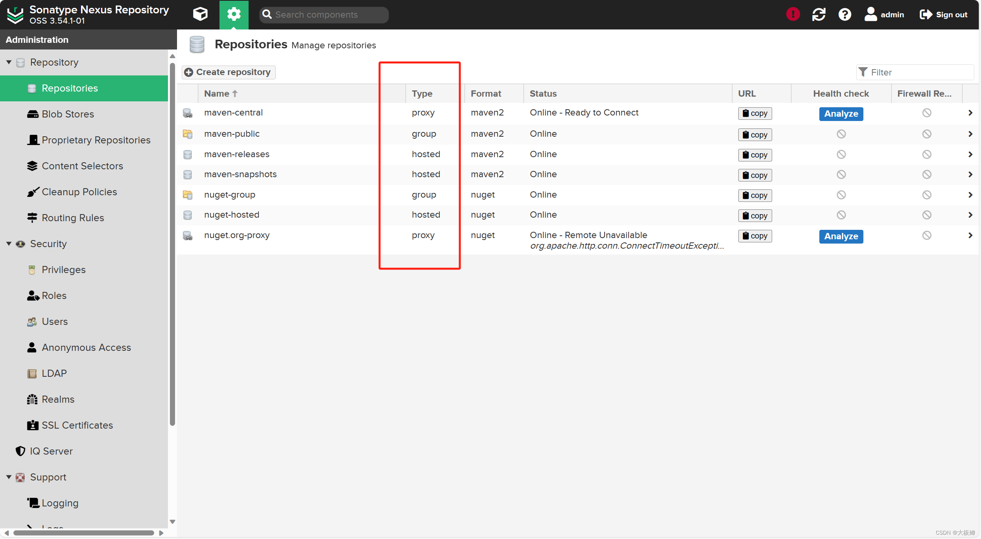Screen dimensions: 981x539
Task: Select Repositories in the sidebar
Action: pyautogui.click(x=84, y=88)
